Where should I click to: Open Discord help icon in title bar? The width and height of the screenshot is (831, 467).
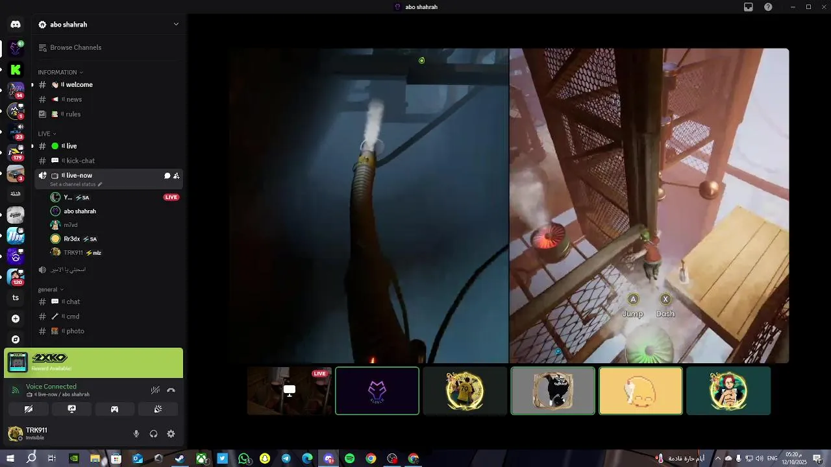click(768, 7)
